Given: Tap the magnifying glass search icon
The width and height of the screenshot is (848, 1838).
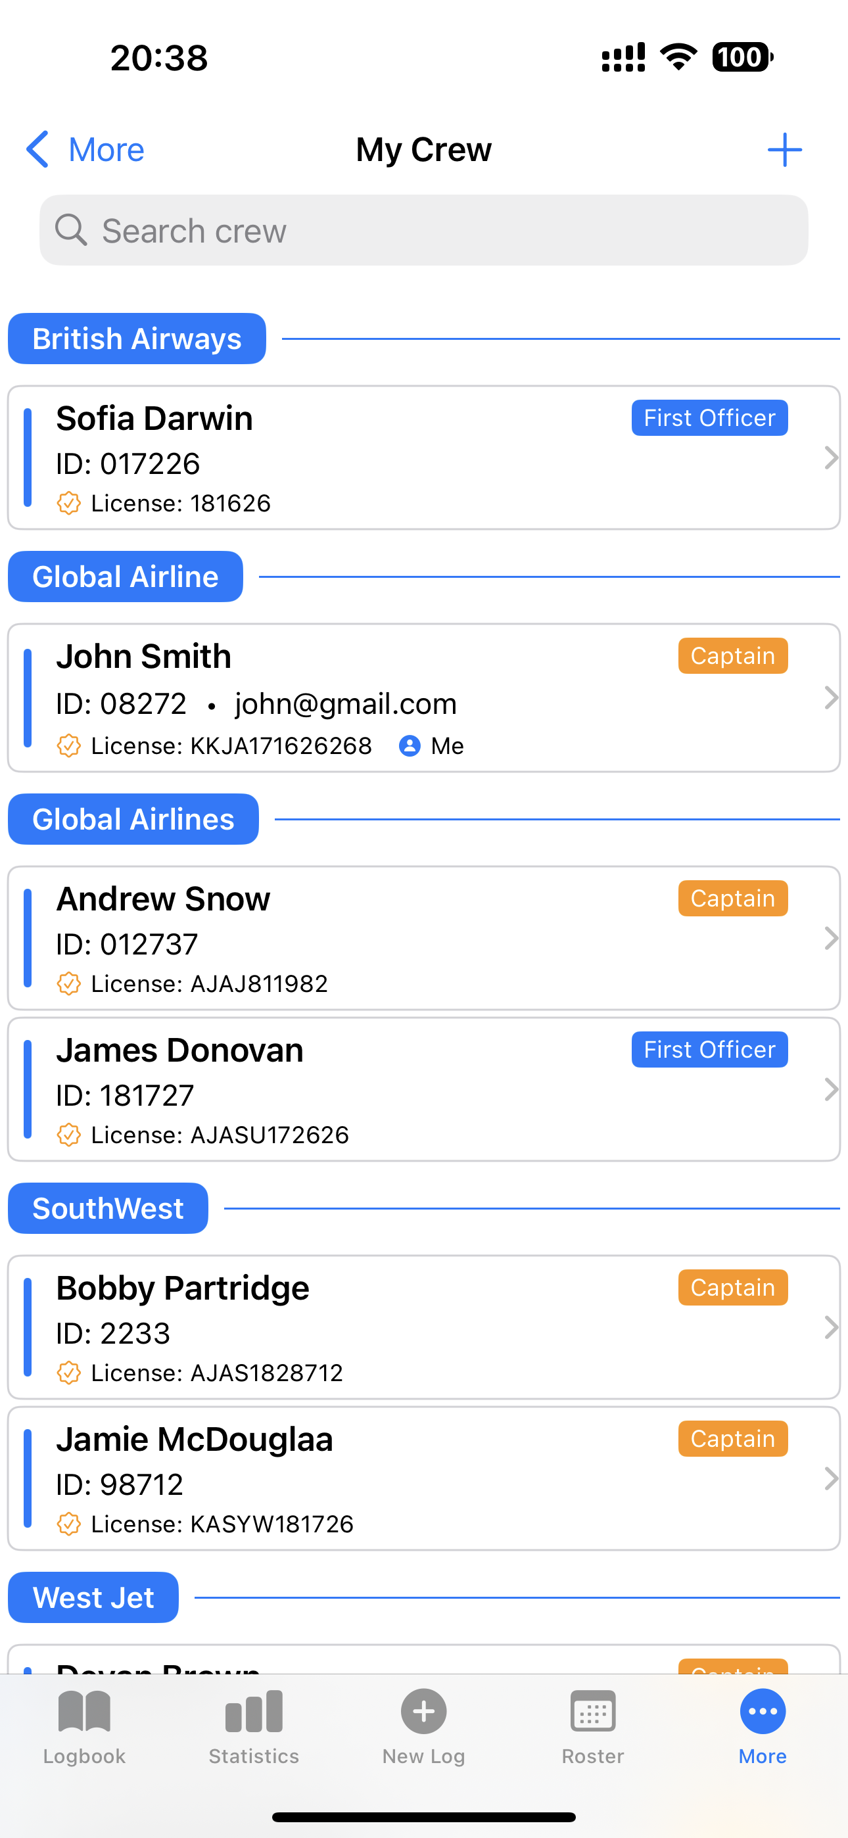Looking at the screenshot, I should [x=71, y=231].
